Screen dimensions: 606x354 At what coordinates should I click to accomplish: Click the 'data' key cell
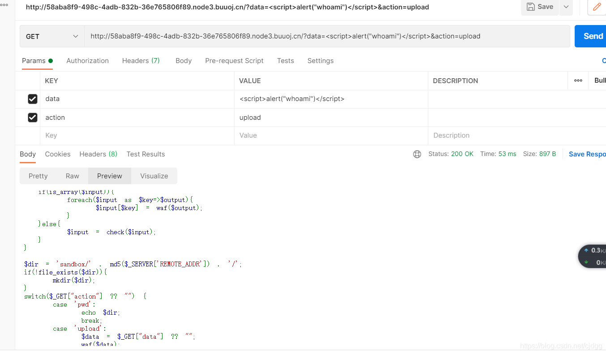click(137, 99)
